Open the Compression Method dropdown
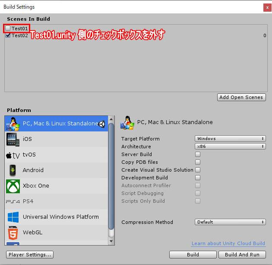 [230, 222]
